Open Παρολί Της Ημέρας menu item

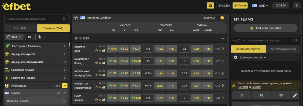36,78
